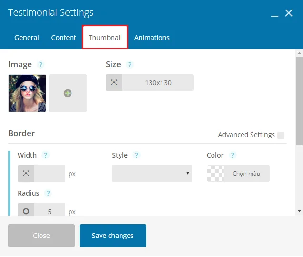Screen dimensions: 303x257
Task: Open the border Style dropdown
Action: pos(152,173)
